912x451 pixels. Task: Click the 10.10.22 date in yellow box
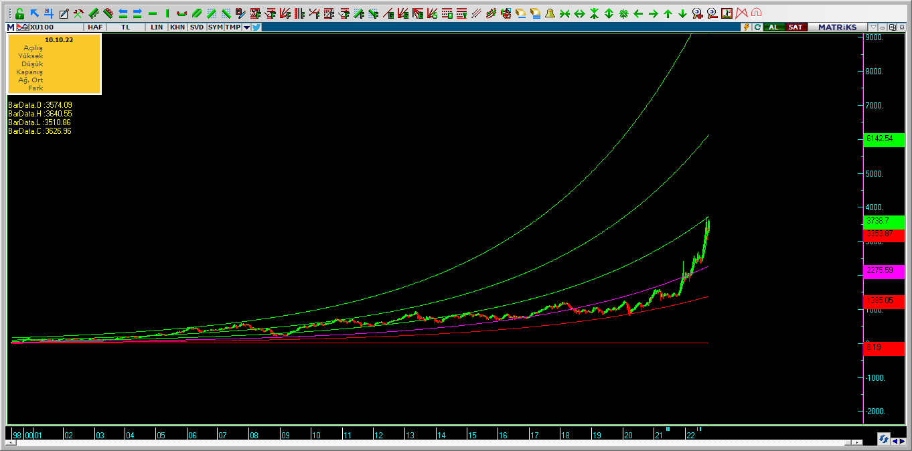click(x=59, y=40)
